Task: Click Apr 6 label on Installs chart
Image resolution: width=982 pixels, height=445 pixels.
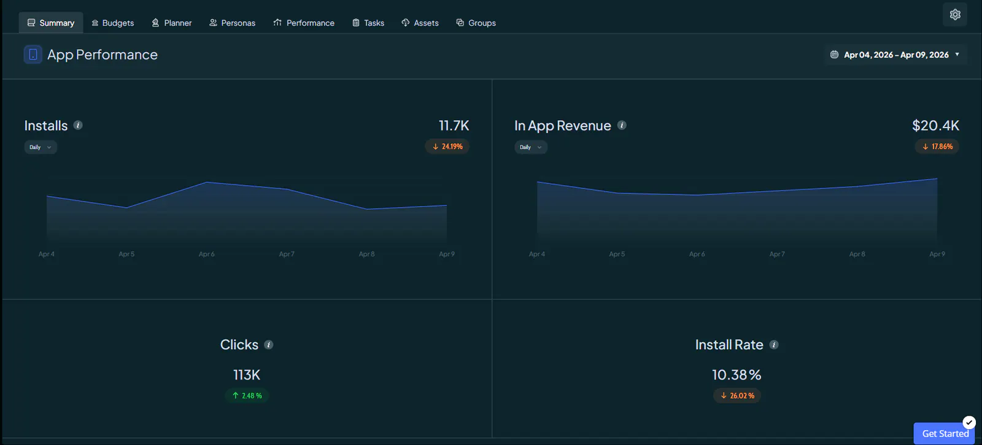Action: click(x=207, y=254)
